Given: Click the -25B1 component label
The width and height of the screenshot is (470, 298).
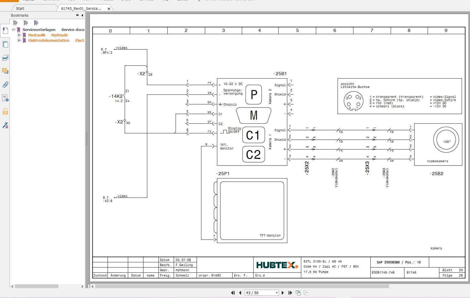Looking at the screenshot, I should coord(280,74).
